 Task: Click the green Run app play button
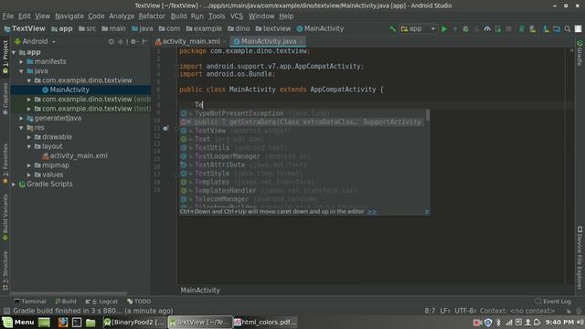444,29
